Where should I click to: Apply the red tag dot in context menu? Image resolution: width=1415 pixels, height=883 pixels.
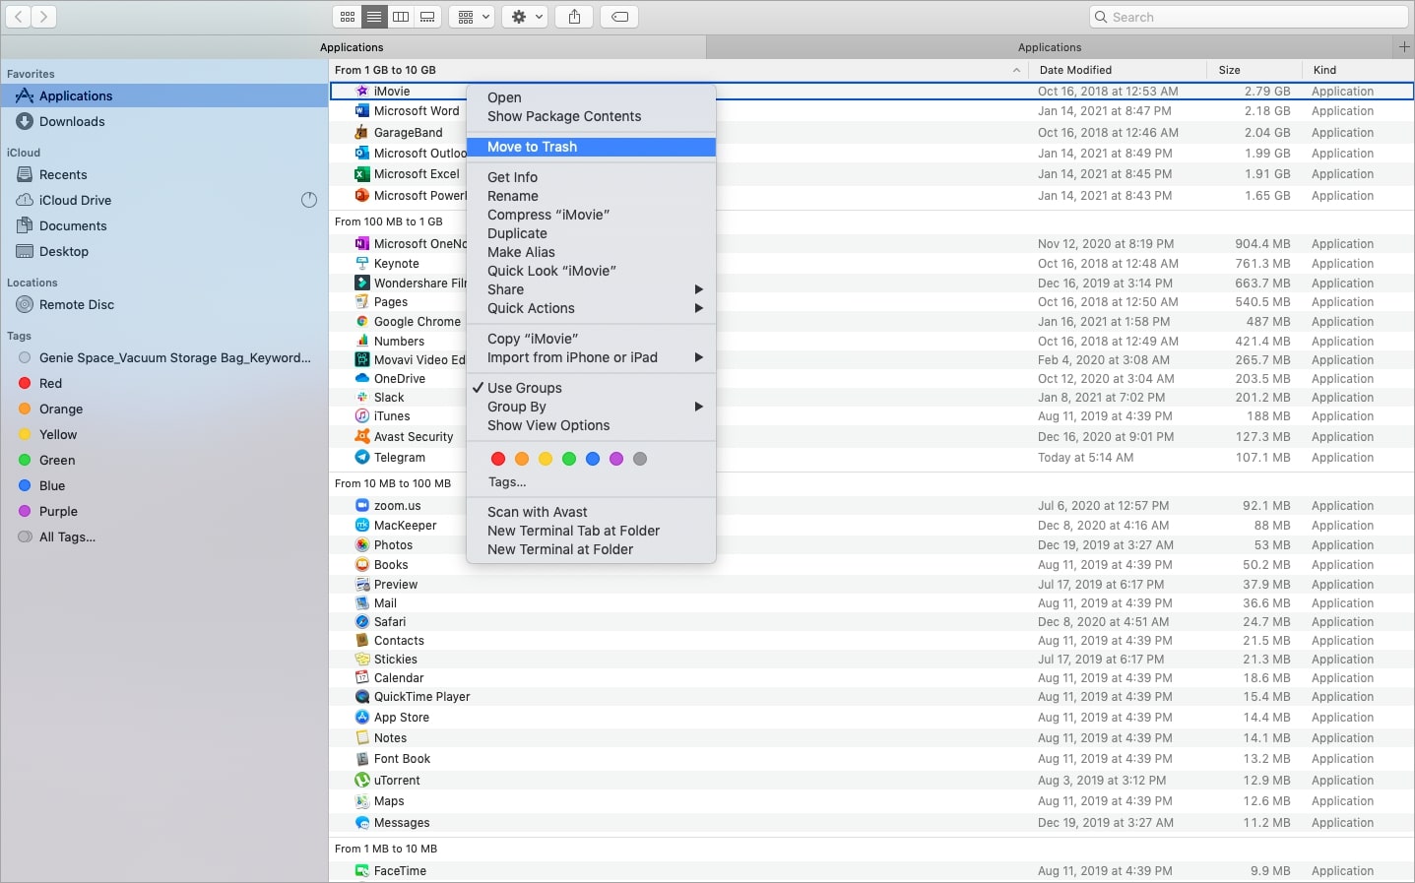(498, 459)
